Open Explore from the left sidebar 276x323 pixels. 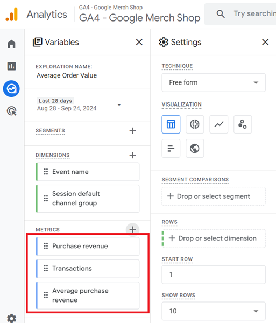(x=11, y=89)
